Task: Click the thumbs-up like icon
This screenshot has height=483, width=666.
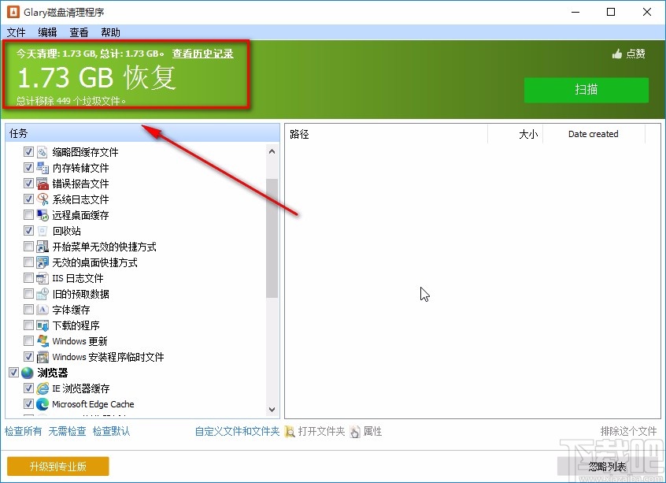Action: click(x=616, y=54)
